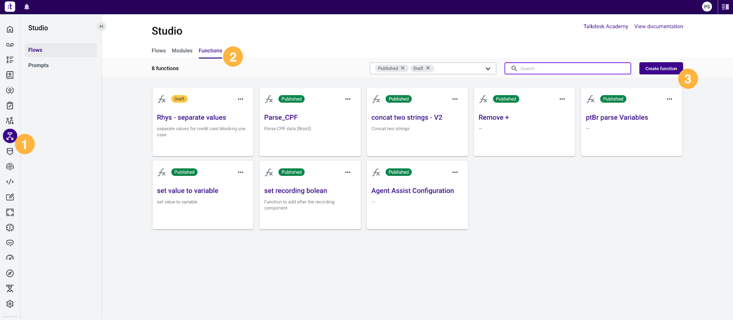Open the Remove + function
The width and height of the screenshot is (733, 320).
(493, 118)
